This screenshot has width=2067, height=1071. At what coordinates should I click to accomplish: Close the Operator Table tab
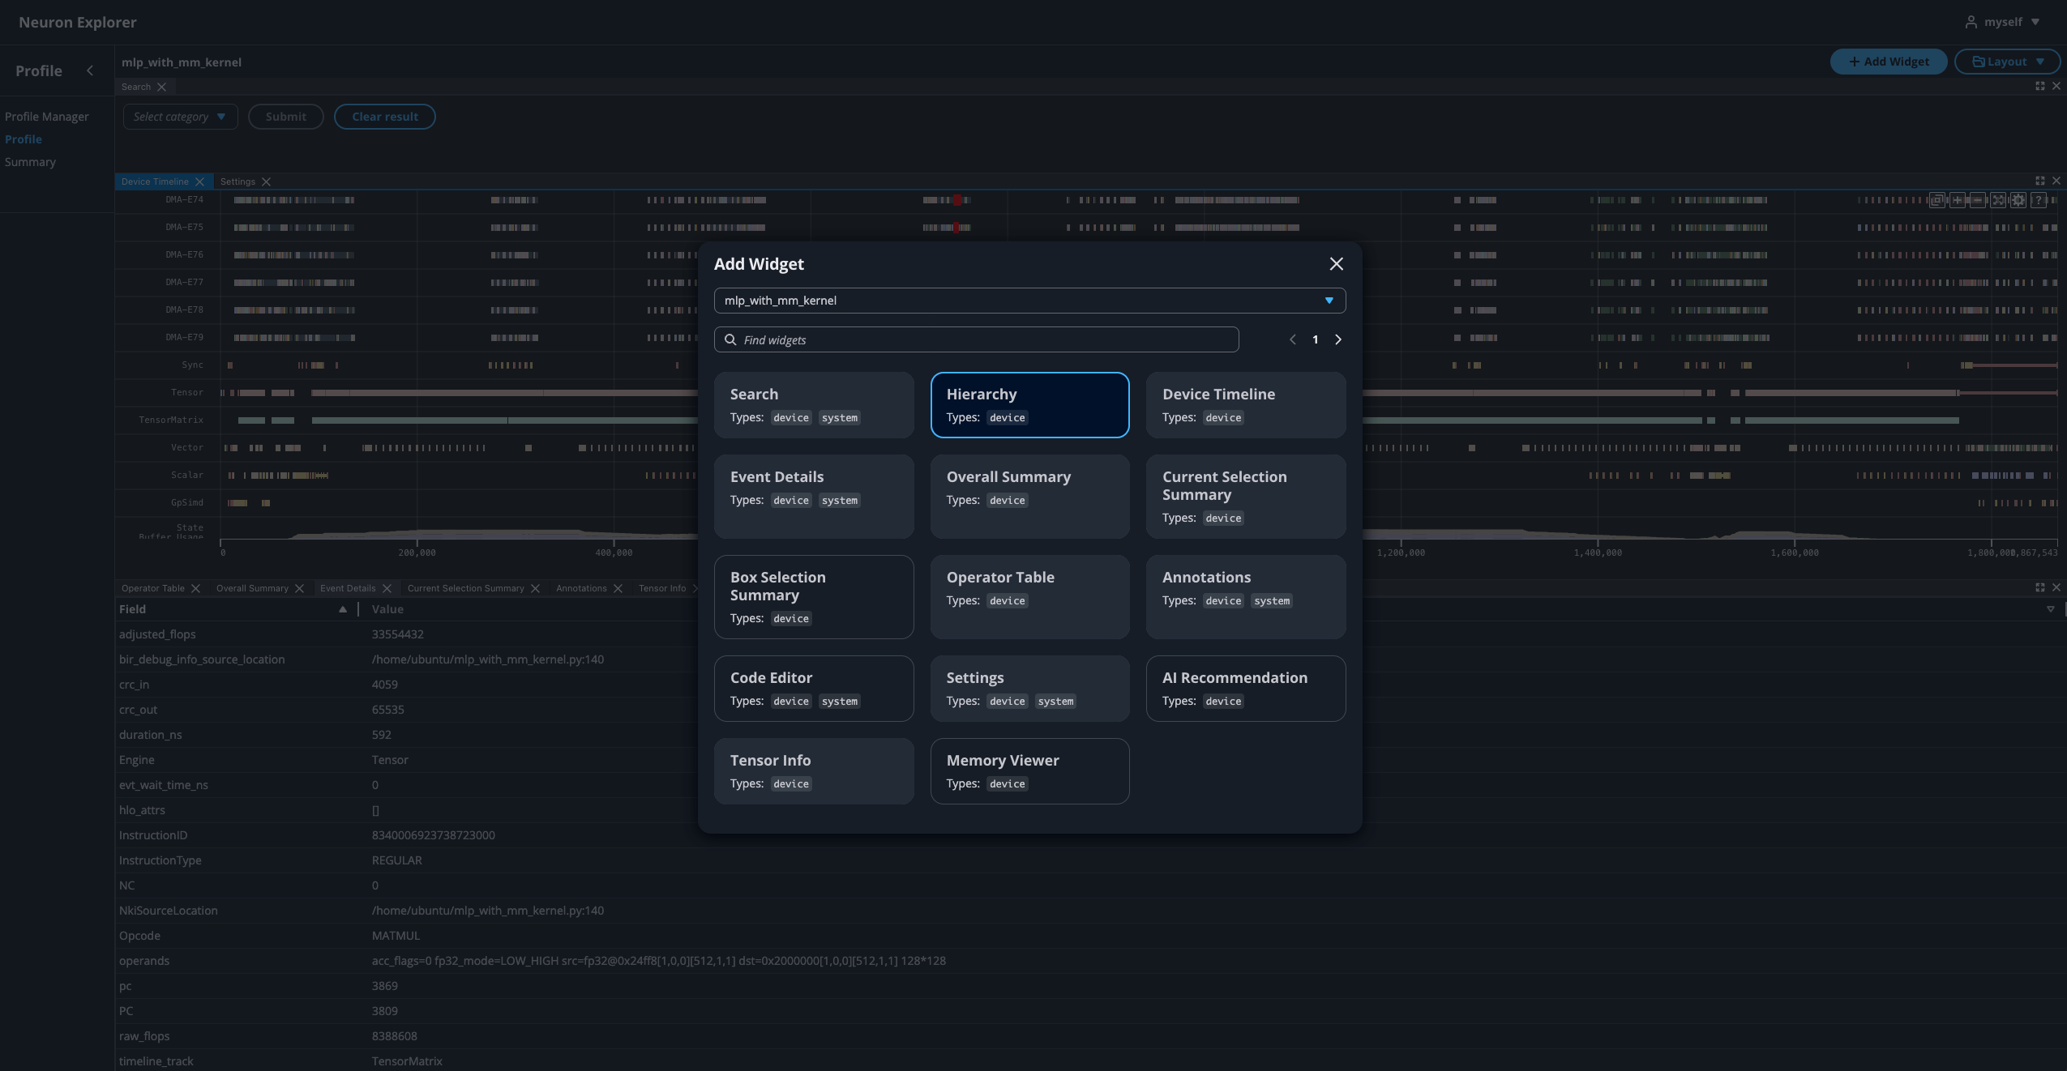tap(195, 588)
